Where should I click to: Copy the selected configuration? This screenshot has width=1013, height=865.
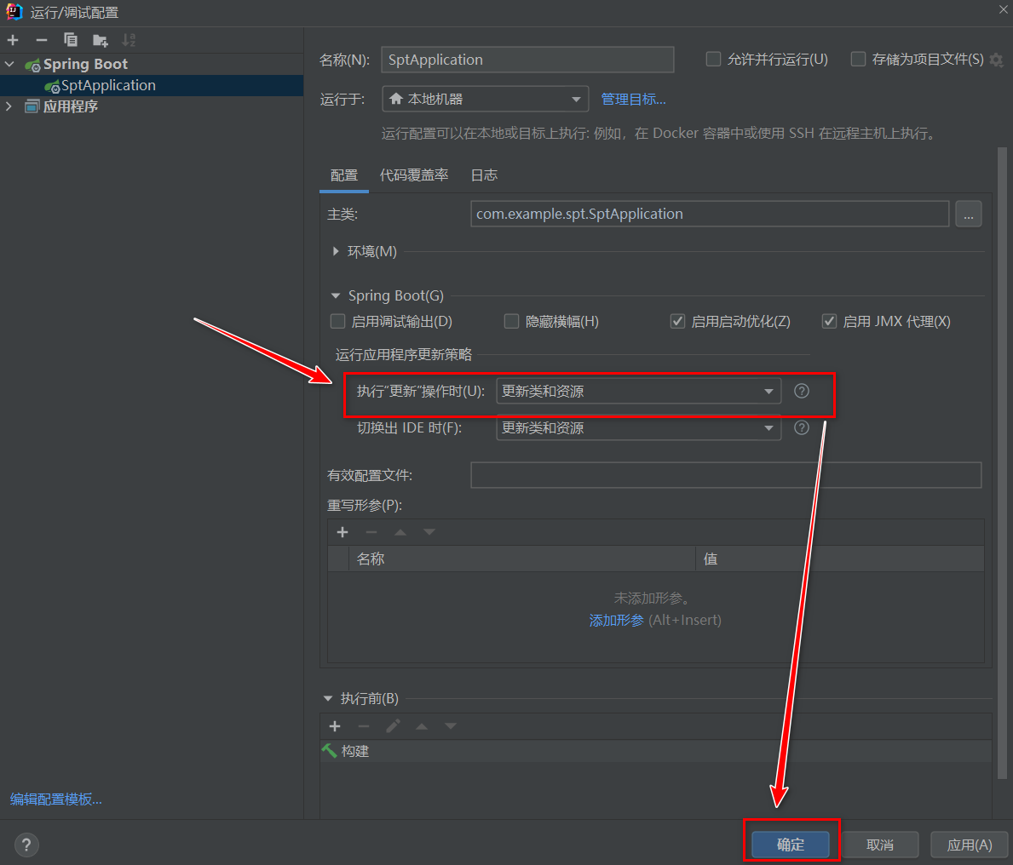(71, 40)
